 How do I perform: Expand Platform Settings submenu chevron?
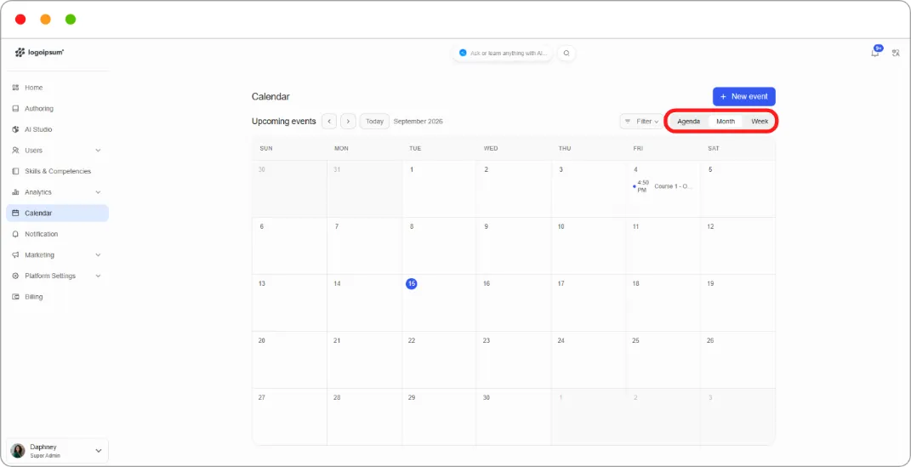pyautogui.click(x=98, y=276)
